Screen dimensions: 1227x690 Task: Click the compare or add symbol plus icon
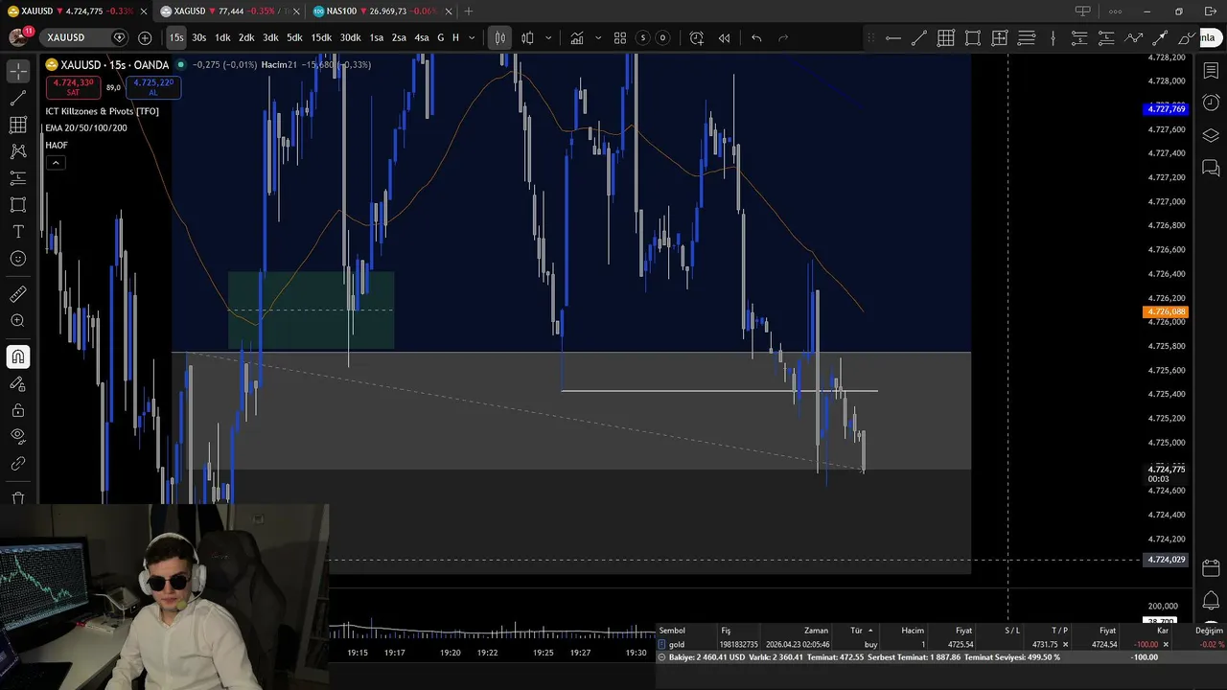(145, 37)
